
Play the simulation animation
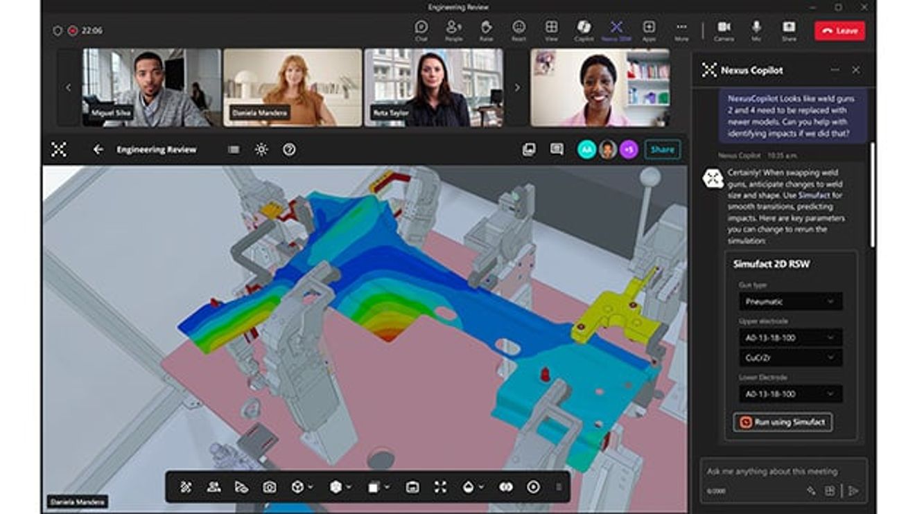point(533,487)
